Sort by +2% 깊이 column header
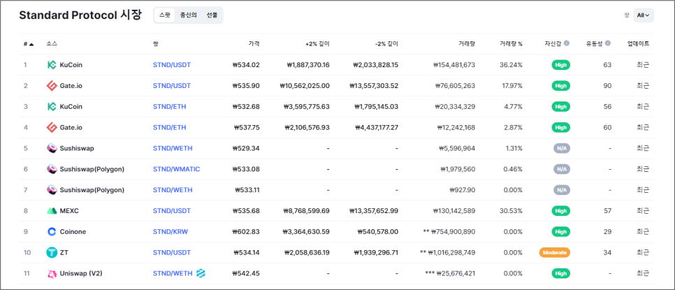 tap(317, 44)
